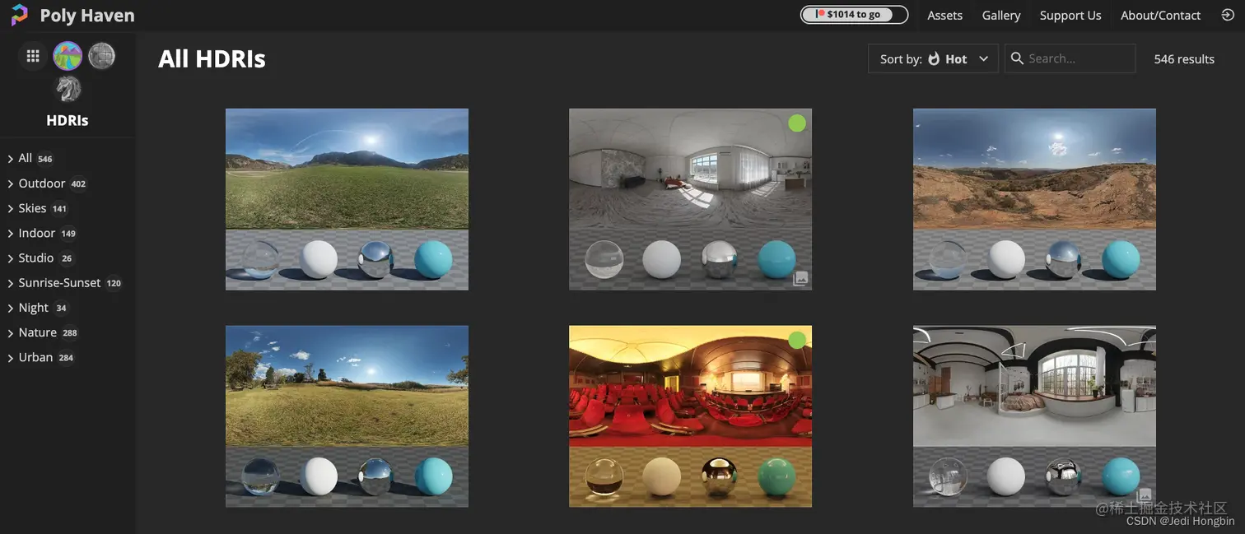Open the Assets menu
Image resolution: width=1245 pixels, height=534 pixels.
(944, 14)
